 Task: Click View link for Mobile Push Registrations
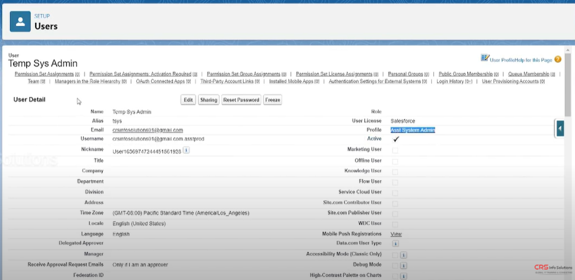395,234
